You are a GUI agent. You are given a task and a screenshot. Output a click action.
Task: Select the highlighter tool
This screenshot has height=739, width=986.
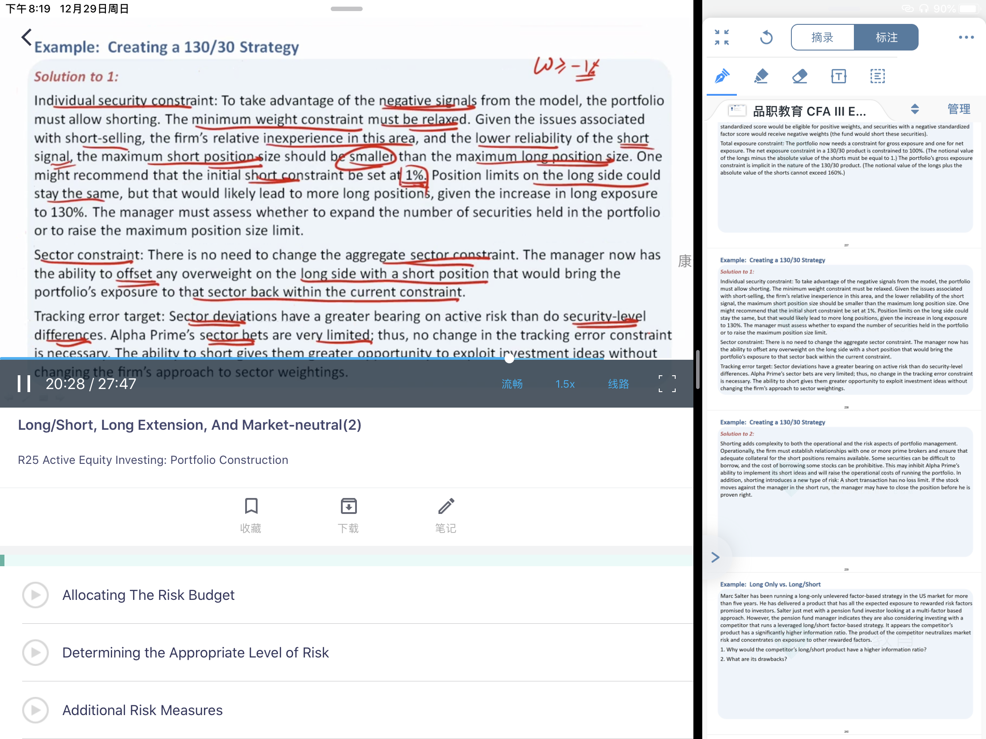tap(761, 76)
